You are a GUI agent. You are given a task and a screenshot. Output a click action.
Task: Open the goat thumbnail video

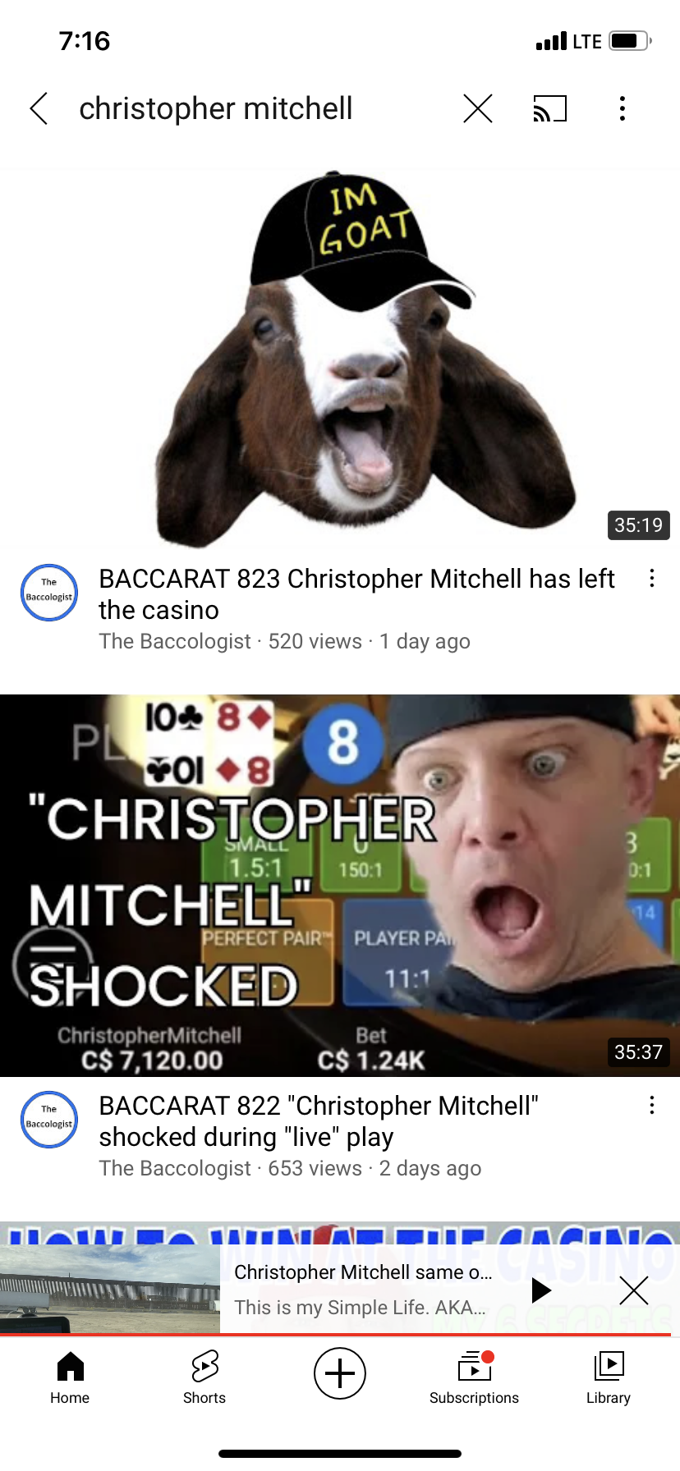pos(340,358)
